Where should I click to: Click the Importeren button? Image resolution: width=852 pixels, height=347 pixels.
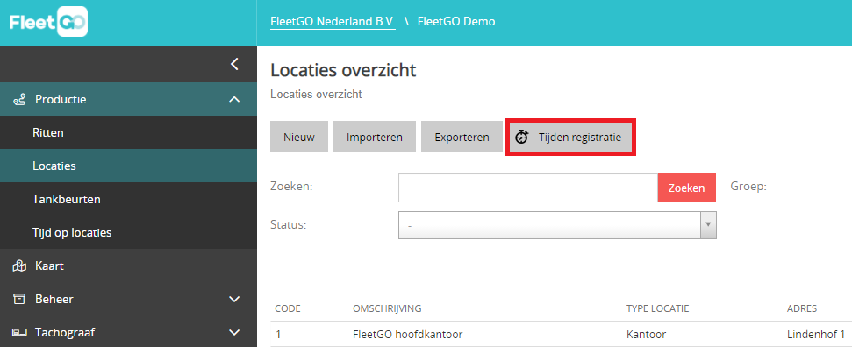tap(375, 137)
